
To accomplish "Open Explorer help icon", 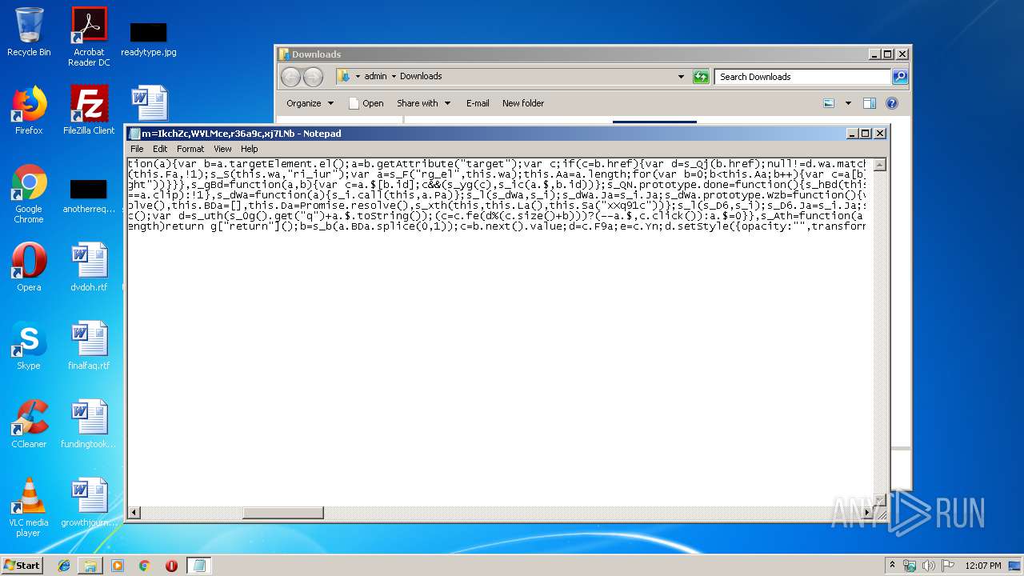I will coord(892,103).
